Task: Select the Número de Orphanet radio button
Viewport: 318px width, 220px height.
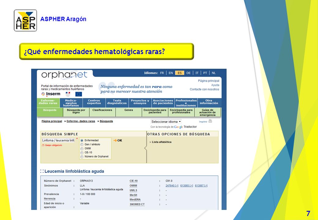Action: tap(82, 156)
